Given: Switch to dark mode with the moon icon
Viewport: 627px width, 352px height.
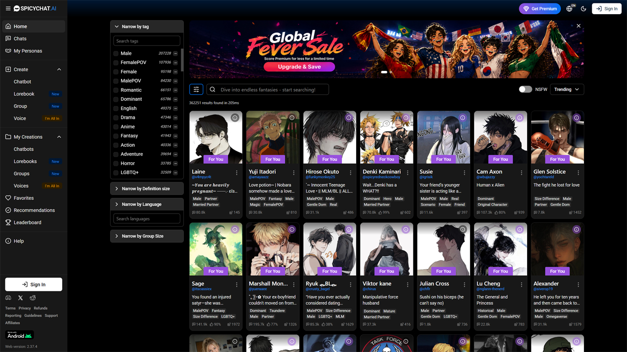Looking at the screenshot, I should coord(583,8).
